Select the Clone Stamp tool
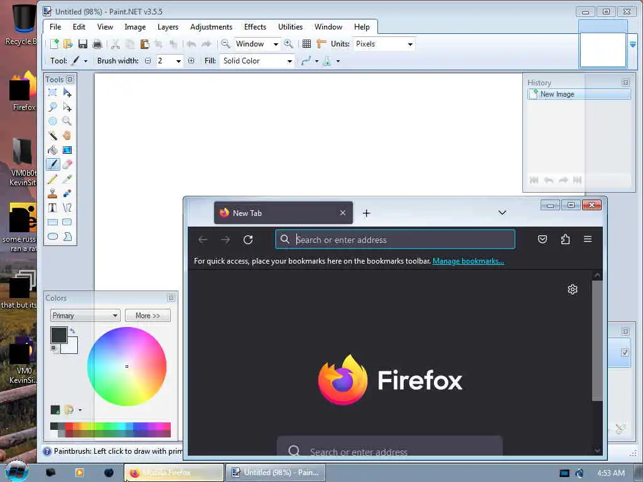 pos(53,193)
